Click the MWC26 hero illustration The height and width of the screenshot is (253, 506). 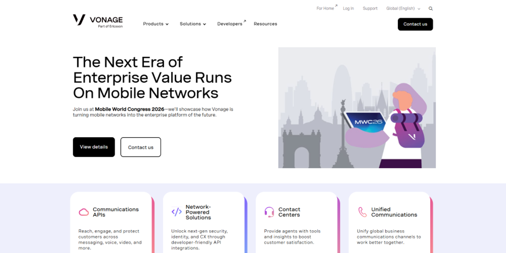click(357, 108)
